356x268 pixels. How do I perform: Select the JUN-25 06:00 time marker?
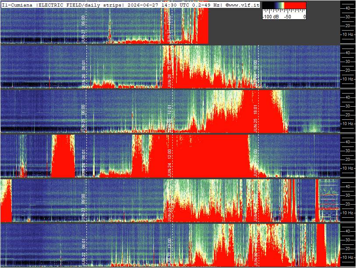click(83, 118)
